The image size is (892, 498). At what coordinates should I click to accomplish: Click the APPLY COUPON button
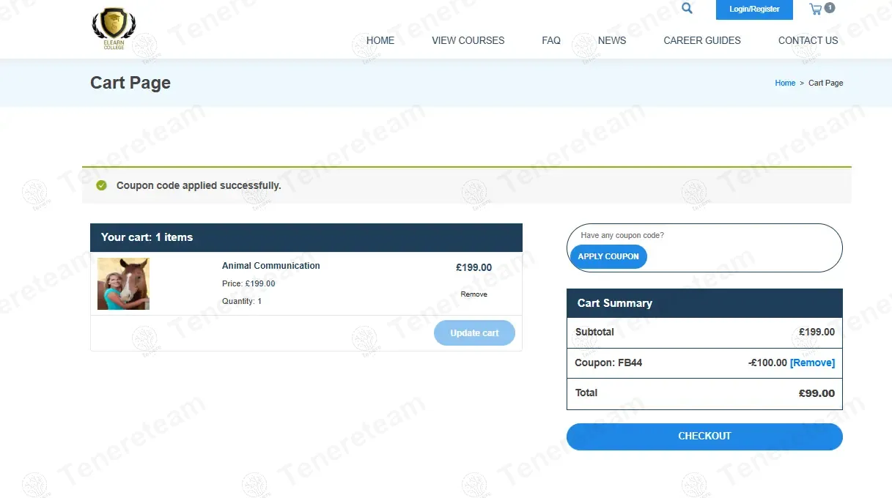(x=608, y=256)
